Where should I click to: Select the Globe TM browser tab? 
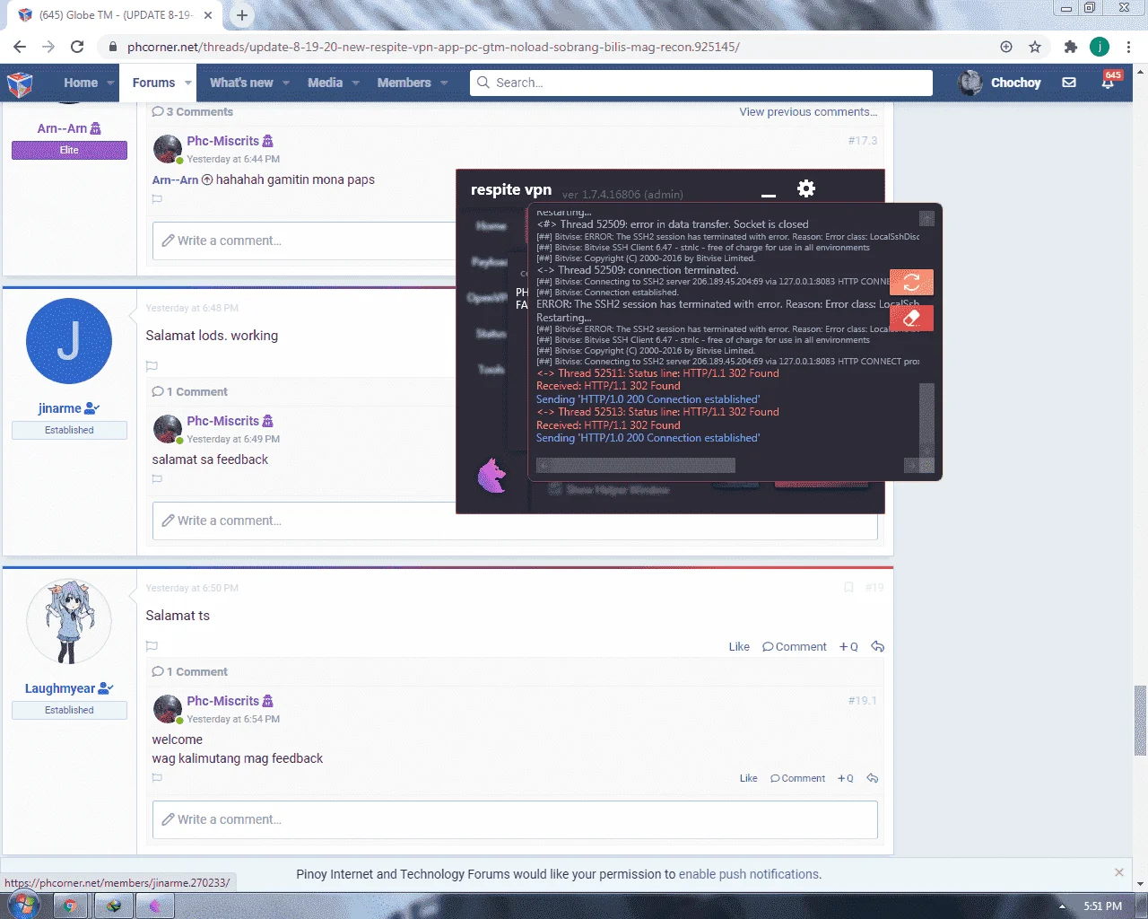[x=117, y=15]
